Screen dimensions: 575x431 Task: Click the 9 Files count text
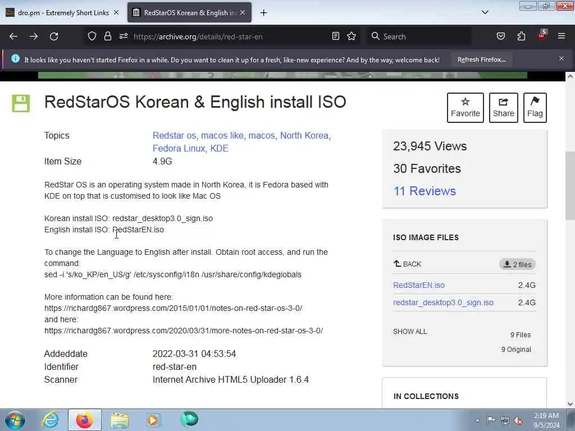click(521, 335)
